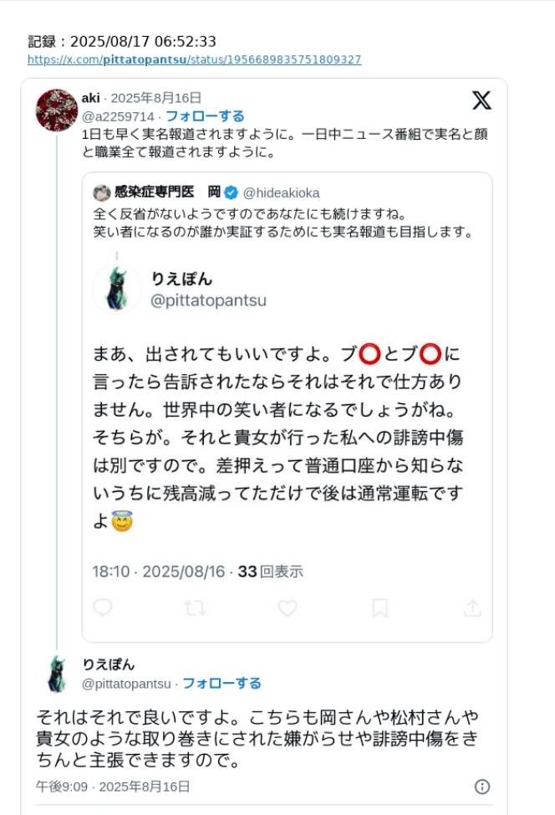
Task: Open りえぽん avatar in reply tweet
Action: pos(57,674)
